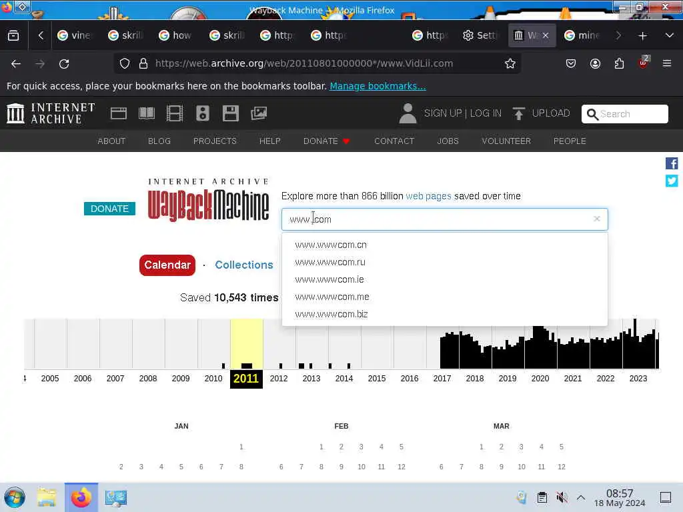Select year 2014 on timeline
Image resolution: width=683 pixels, height=512 pixels.
point(344,379)
